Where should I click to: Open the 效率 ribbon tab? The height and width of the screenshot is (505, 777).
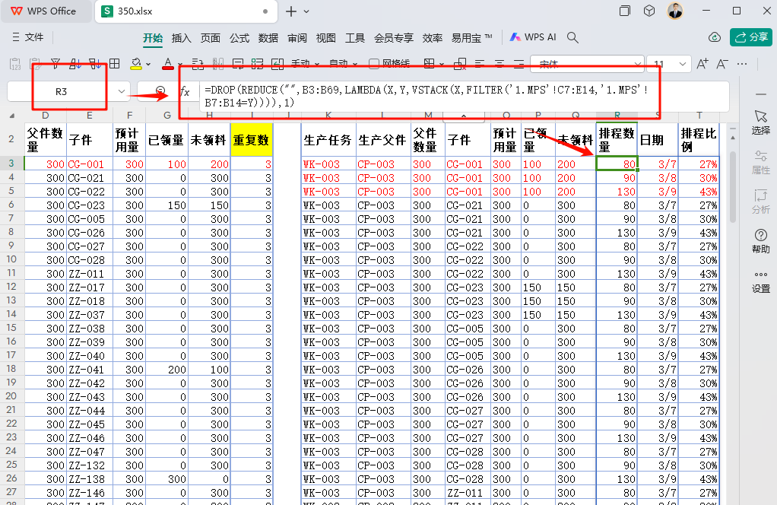tap(432, 38)
